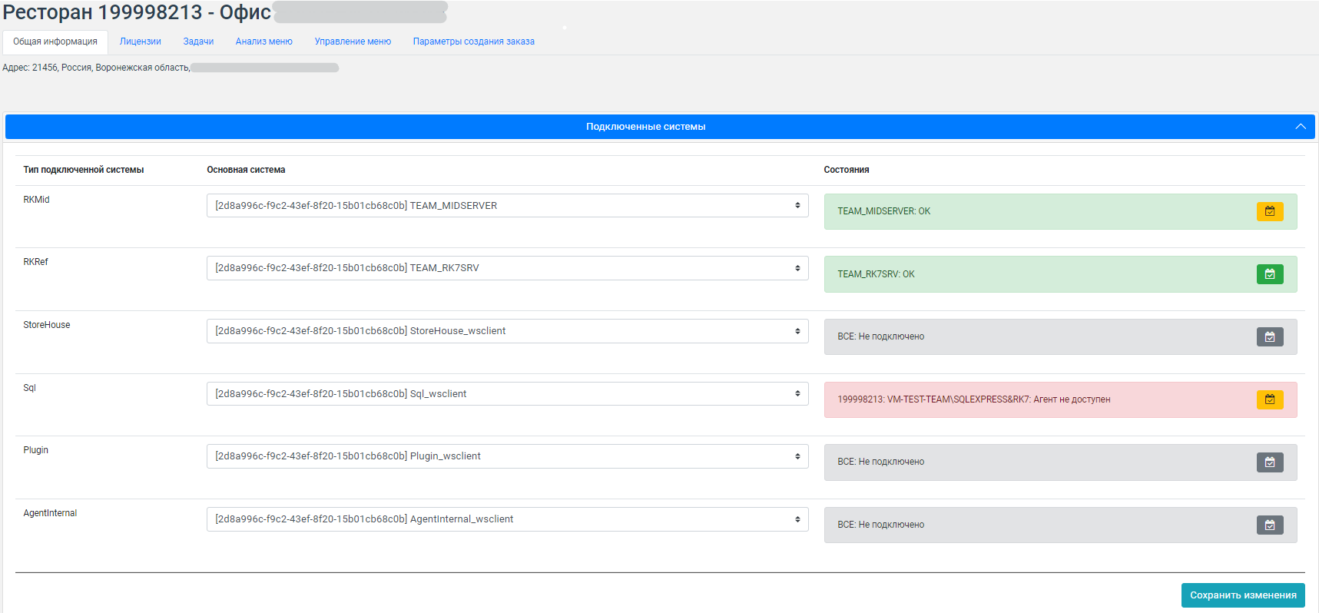Open the Задачи tab
The height and width of the screenshot is (613, 1319).
click(198, 41)
